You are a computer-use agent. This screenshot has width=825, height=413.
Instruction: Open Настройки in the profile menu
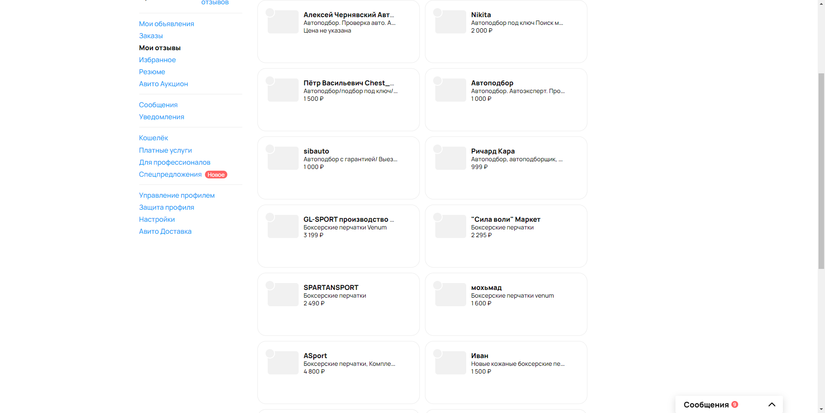tap(157, 219)
